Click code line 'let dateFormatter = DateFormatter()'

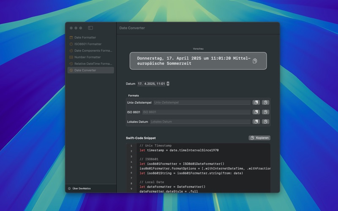pyautogui.click(x=172, y=187)
